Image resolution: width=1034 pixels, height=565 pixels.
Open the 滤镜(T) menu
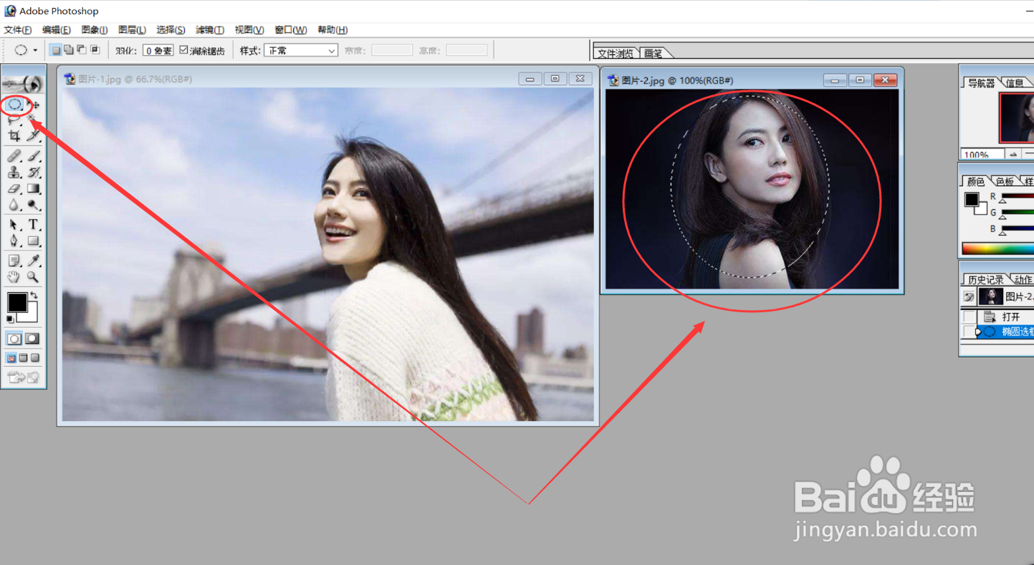(210, 29)
